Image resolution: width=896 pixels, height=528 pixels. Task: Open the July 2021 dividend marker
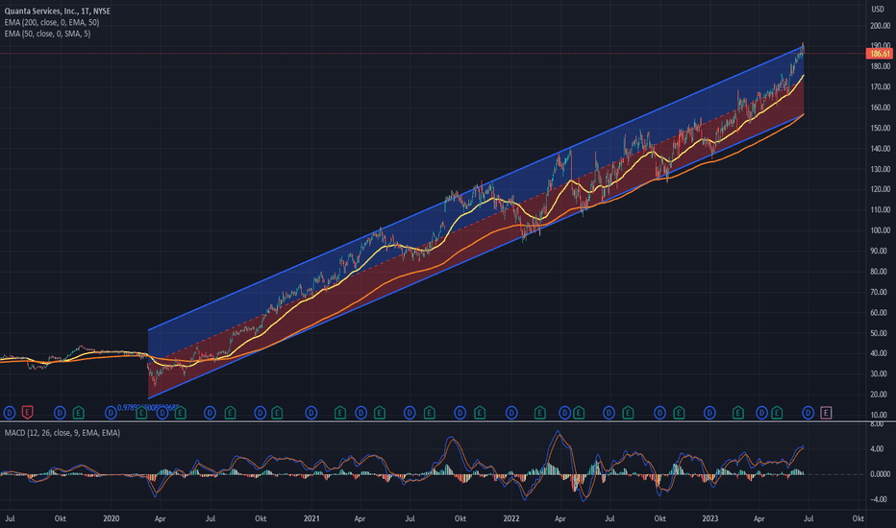click(410, 412)
